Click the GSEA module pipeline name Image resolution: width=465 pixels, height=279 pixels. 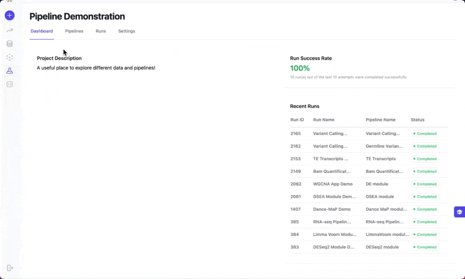click(x=380, y=196)
